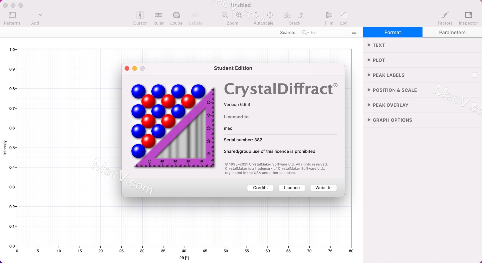Image resolution: width=482 pixels, height=263 pixels.
Task: Expand the POSITION & SCALE section
Action: (x=369, y=90)
